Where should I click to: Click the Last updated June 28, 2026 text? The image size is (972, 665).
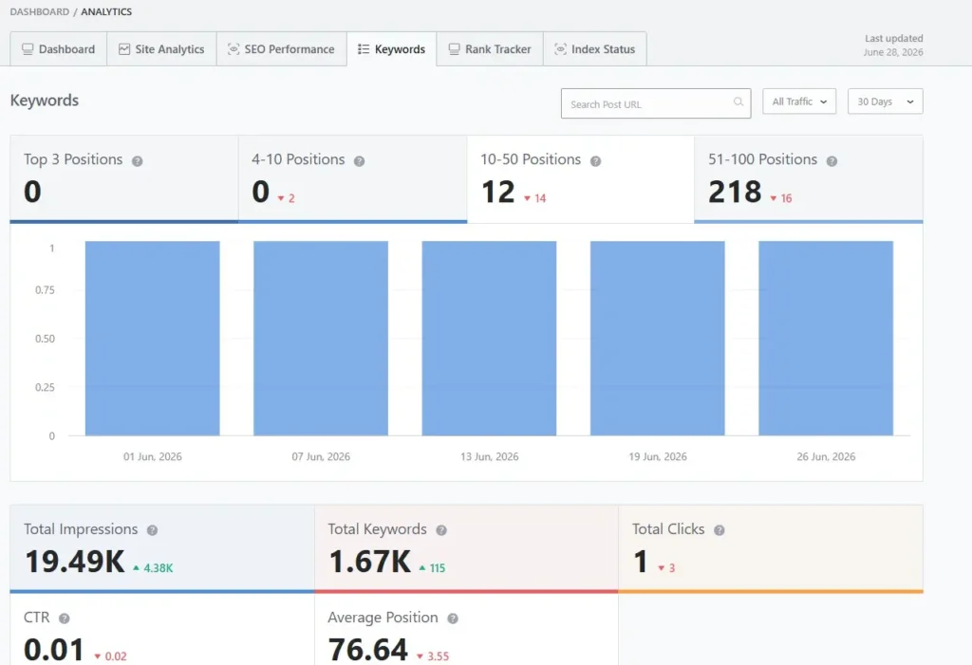point(893,46)
